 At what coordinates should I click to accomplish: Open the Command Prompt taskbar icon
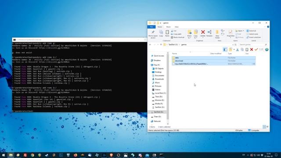pyautogui.click(x=162, y=155)
